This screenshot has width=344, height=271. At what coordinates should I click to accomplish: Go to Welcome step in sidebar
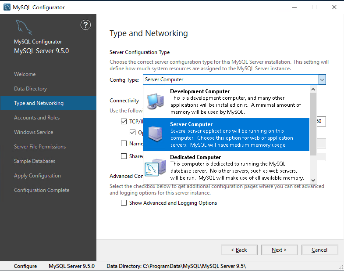(25, 74)
